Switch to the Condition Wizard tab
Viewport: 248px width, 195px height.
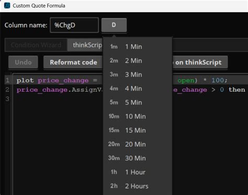[36, 45]
